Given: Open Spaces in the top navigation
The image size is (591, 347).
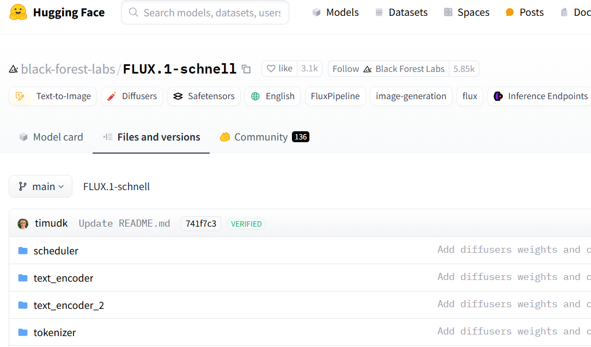Looking at the screenshot, I should pos(466,13).
